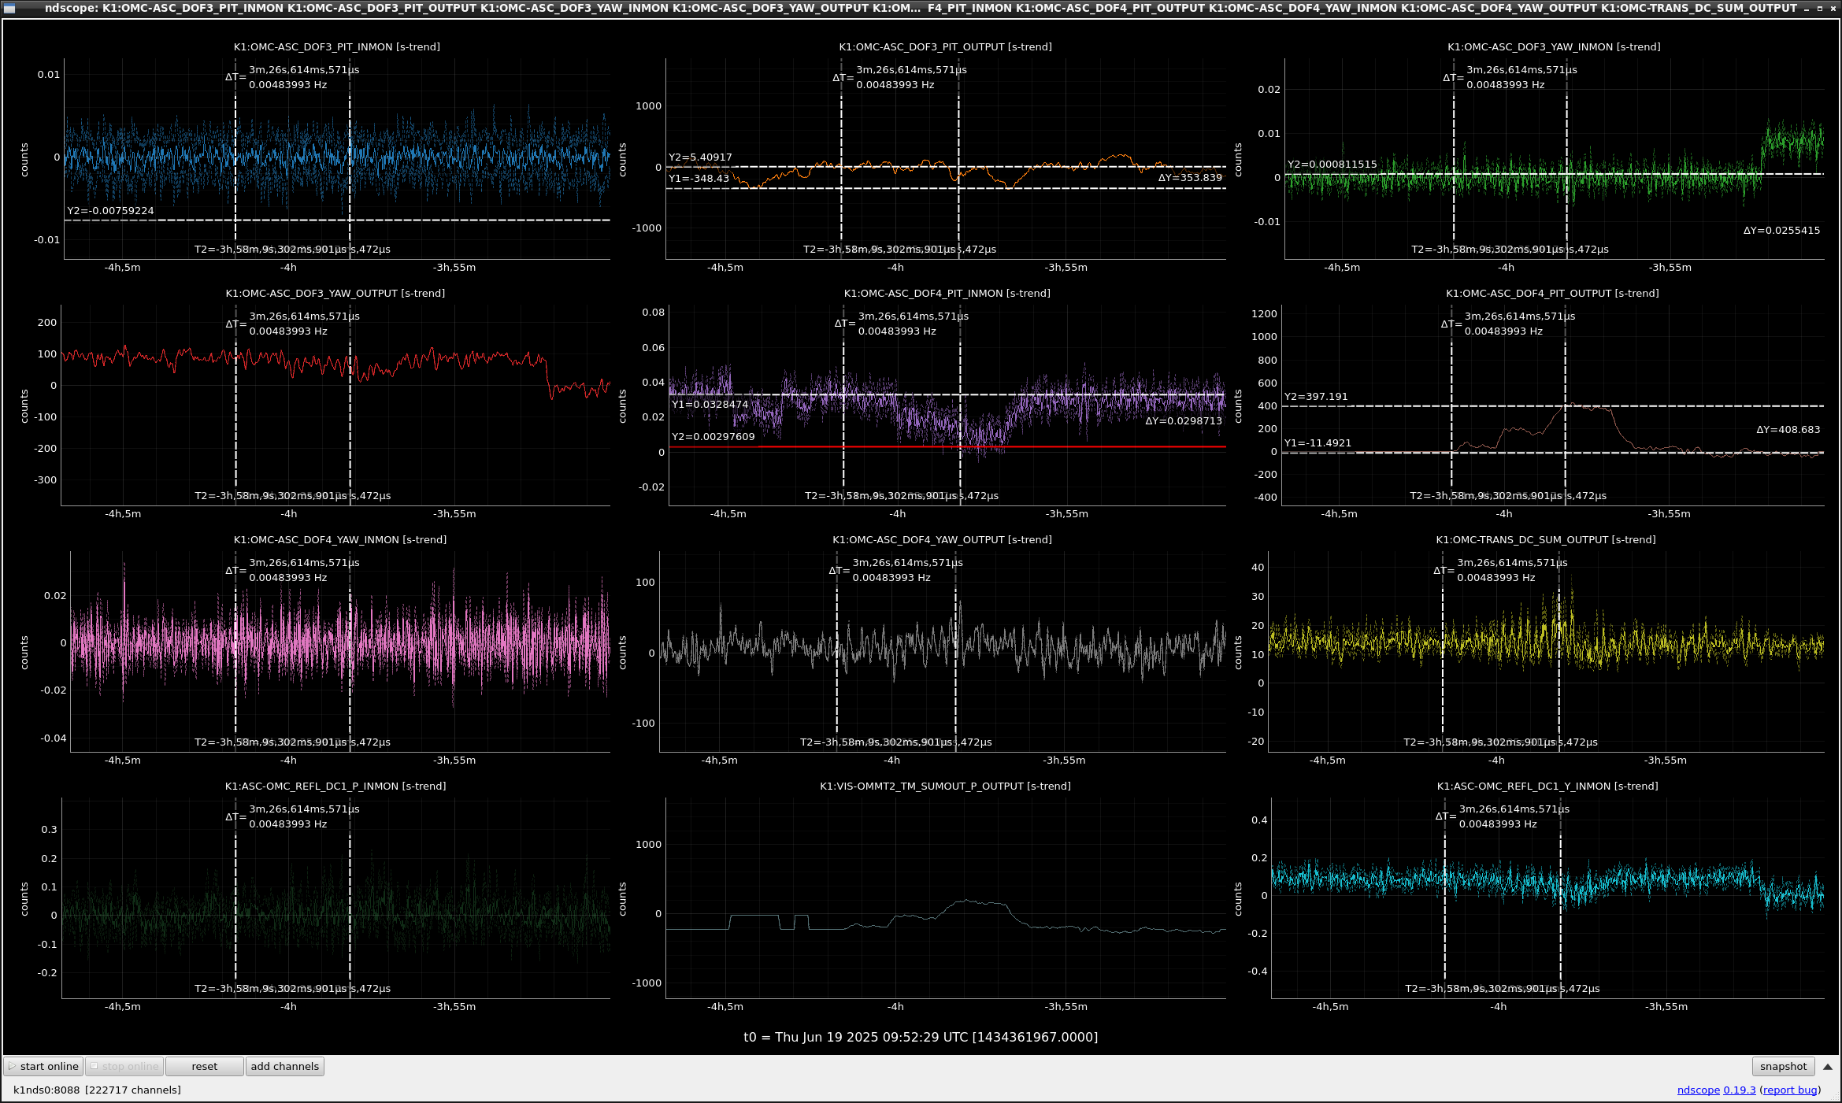The width and height of the screenshot is (1842, 1103).
Task: Select the K1:OMC-ASC_DOF3_PIT_OUTPUT plot title
Action: pyautogui.click(x=945, y=46)
